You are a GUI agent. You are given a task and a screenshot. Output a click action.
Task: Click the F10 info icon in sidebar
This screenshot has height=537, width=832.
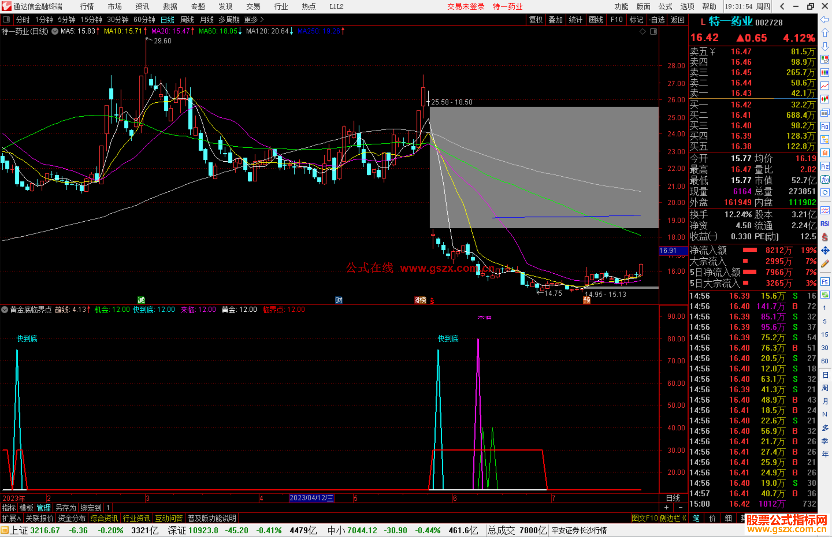(825, 126)
